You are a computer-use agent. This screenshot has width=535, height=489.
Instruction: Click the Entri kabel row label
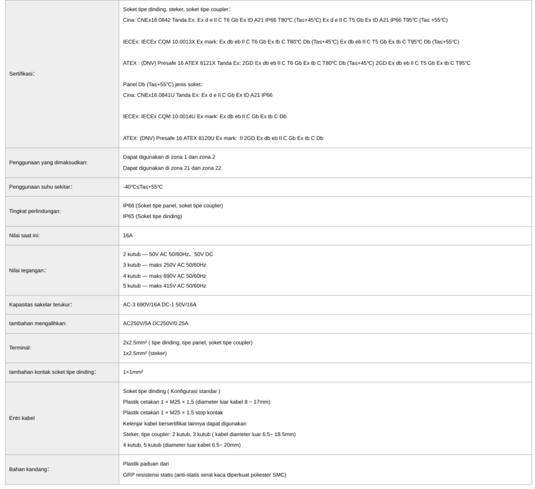(x=22, y=418)
